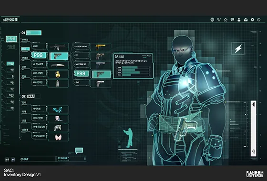
Task: Select the combat knife thumbnail
Action: (58, 65)
